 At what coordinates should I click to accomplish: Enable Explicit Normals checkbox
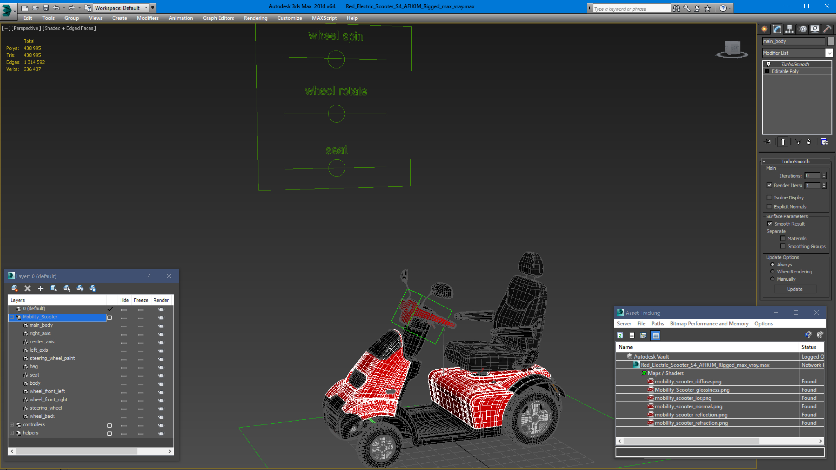coord(769,206)
